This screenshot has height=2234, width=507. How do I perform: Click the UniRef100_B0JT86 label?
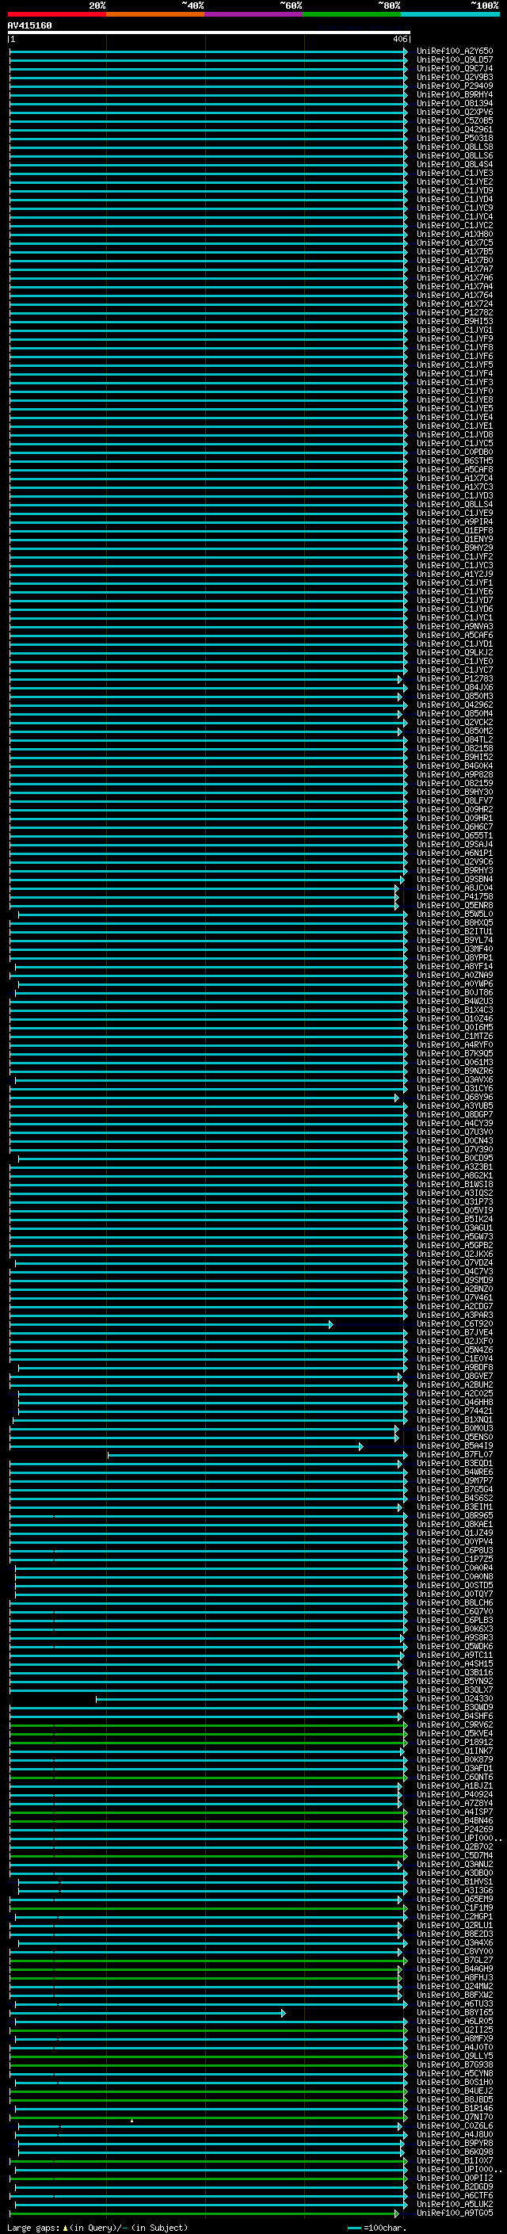tap(455, 992)
